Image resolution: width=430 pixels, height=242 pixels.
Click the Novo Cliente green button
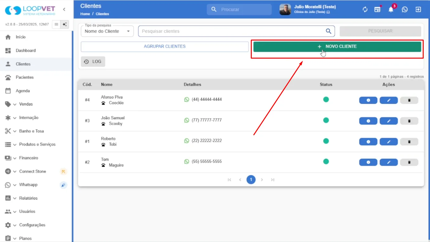tap(337, 47)
